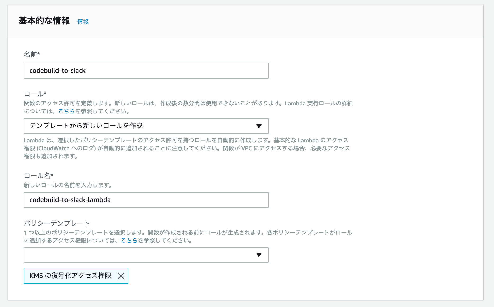Remove the KMS の復号化アクセス権限 permission
The width and height of the screenshot is (494, 307).
click(122, 276)
